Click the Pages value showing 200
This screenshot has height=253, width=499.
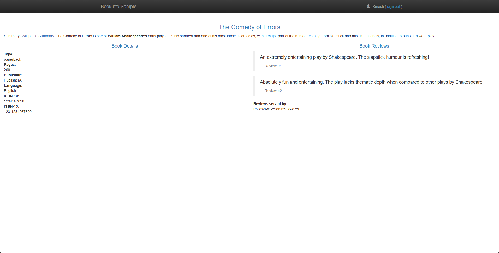point(7,70)
